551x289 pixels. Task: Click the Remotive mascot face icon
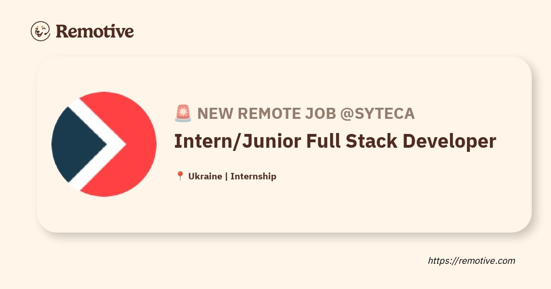[x=40, y=31]
